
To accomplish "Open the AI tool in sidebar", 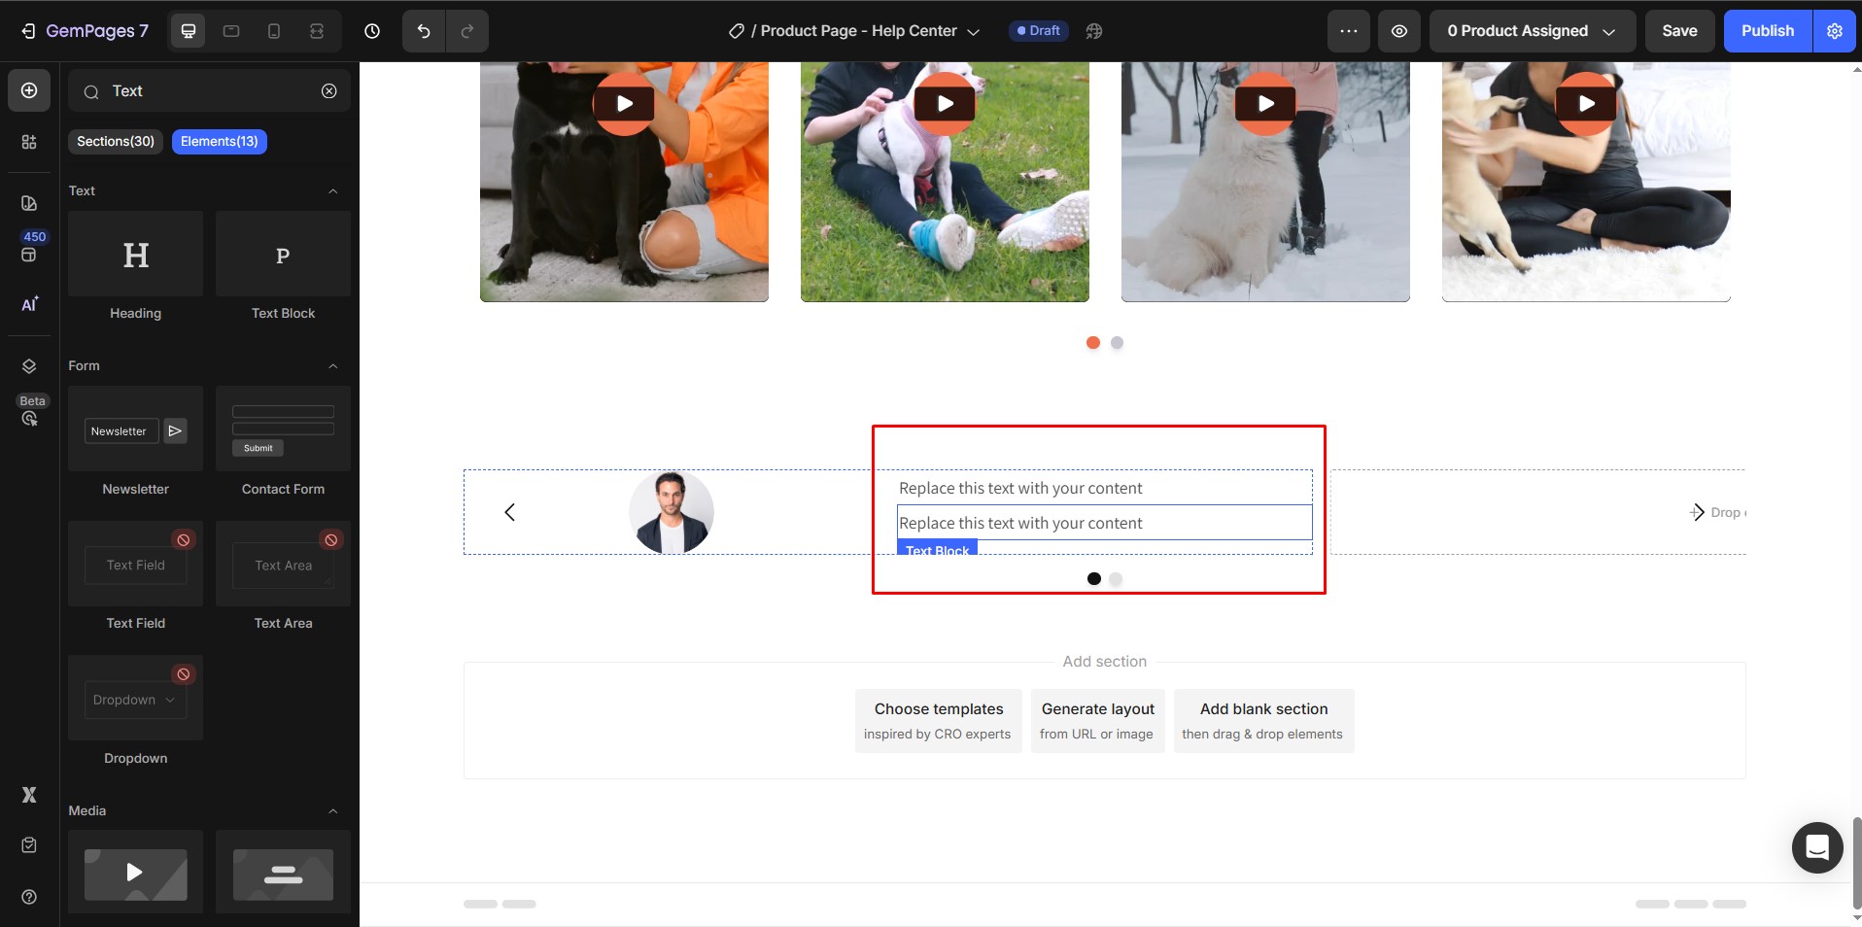I will (29, 304).
